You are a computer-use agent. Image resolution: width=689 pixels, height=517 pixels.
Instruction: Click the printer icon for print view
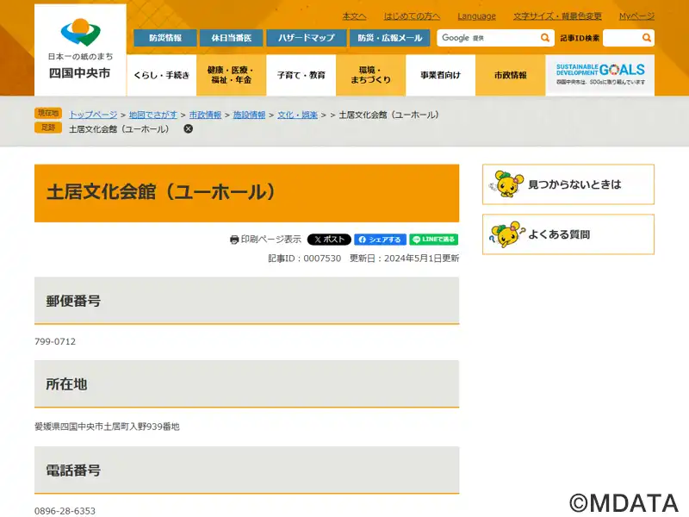pos(234,240)
